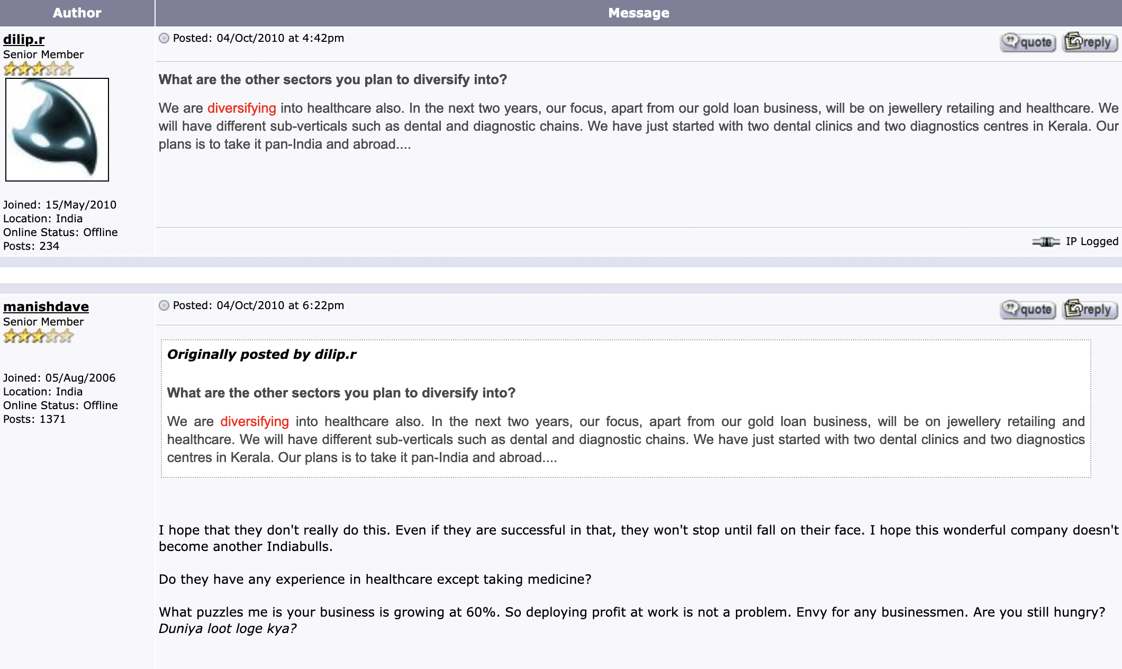1122x669 pixels.
Task: Click dilip.r's mask avatar image
Action: click(57, 130)
